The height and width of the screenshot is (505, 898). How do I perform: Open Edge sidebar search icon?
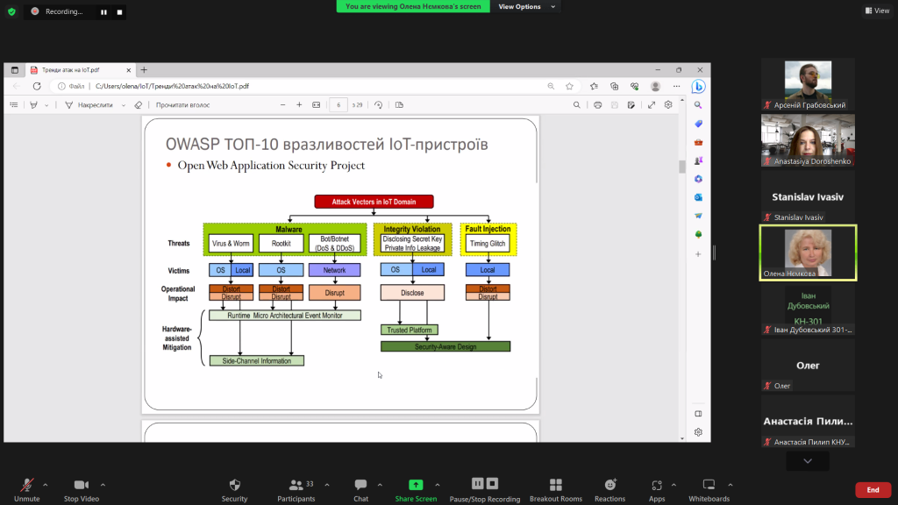pos(698,105)
